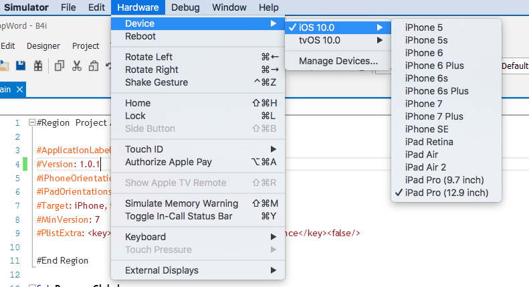Open the Project menu in B4i
Screen dimensions: 529x287
tap(86, 46)
